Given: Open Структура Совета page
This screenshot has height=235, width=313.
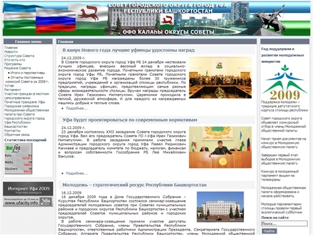Looking at the screenshot, I should click(19, 56).
